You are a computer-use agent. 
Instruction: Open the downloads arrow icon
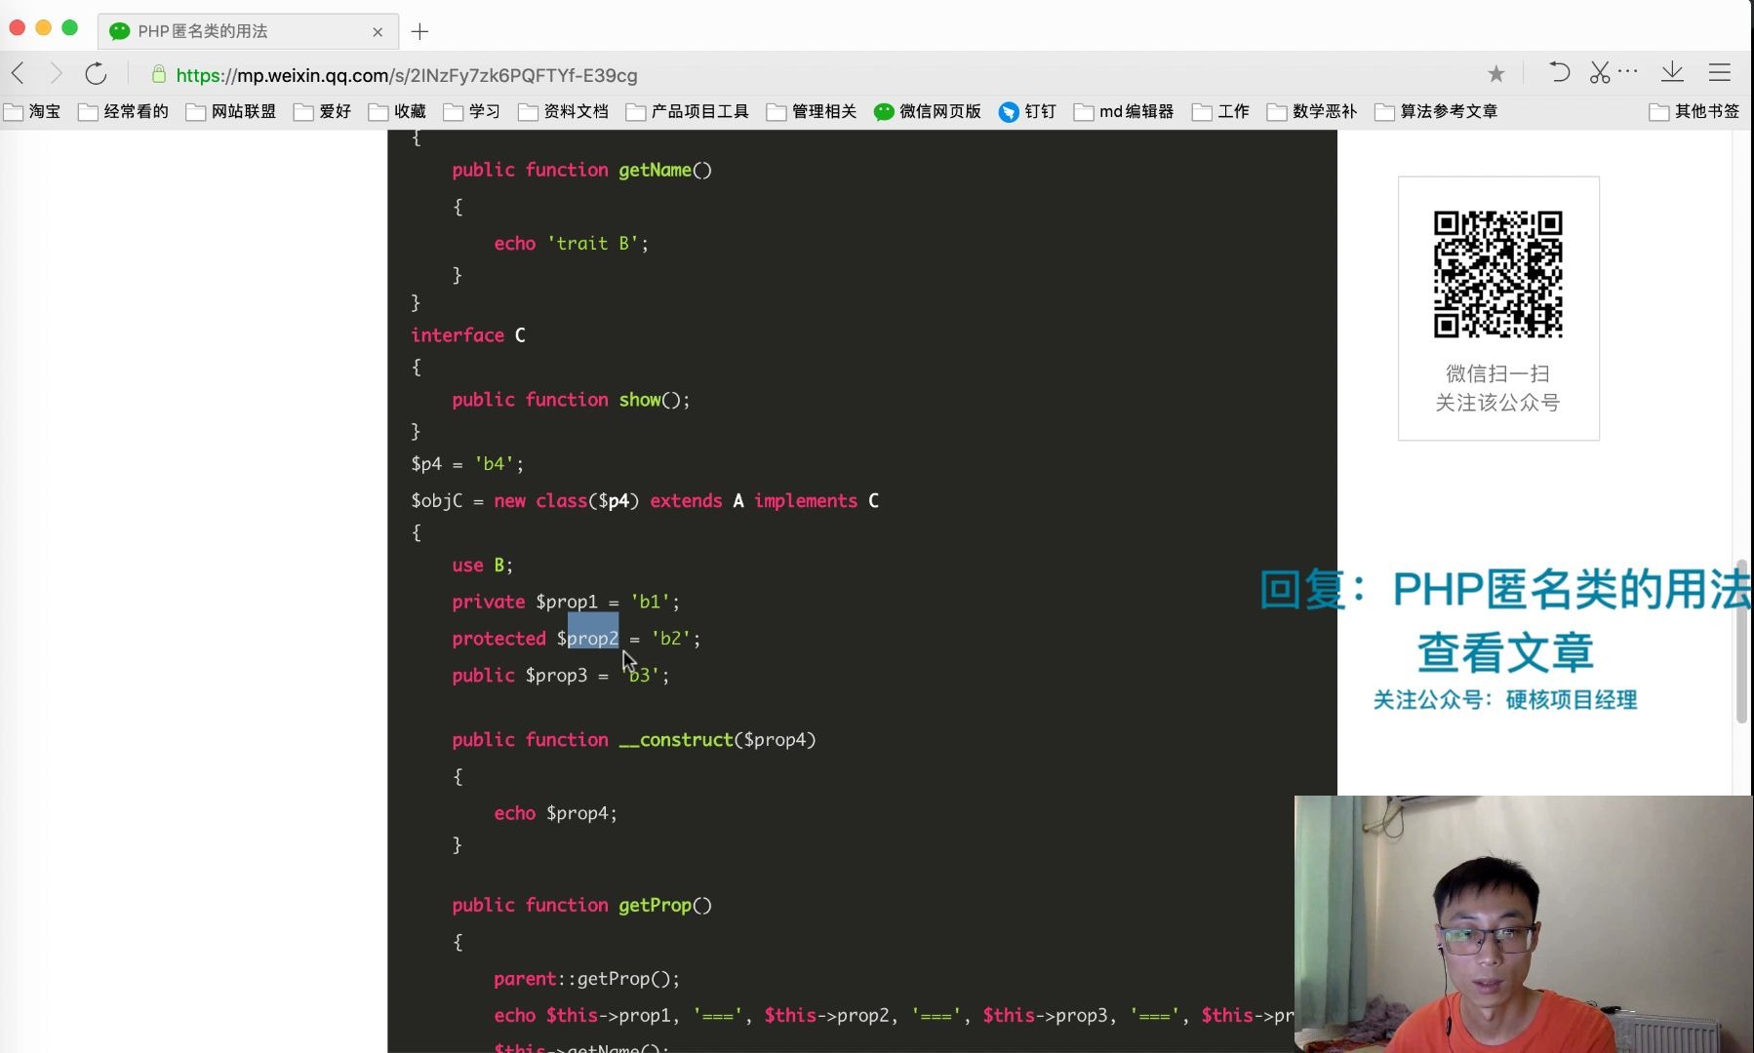1672,72
